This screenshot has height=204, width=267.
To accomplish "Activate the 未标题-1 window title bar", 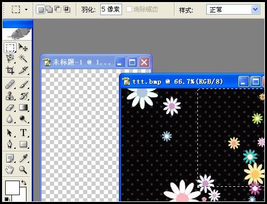I will (96, 62).
